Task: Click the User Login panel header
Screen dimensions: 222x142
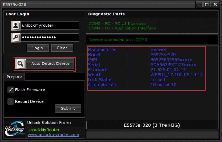Action: coord(44,14)
